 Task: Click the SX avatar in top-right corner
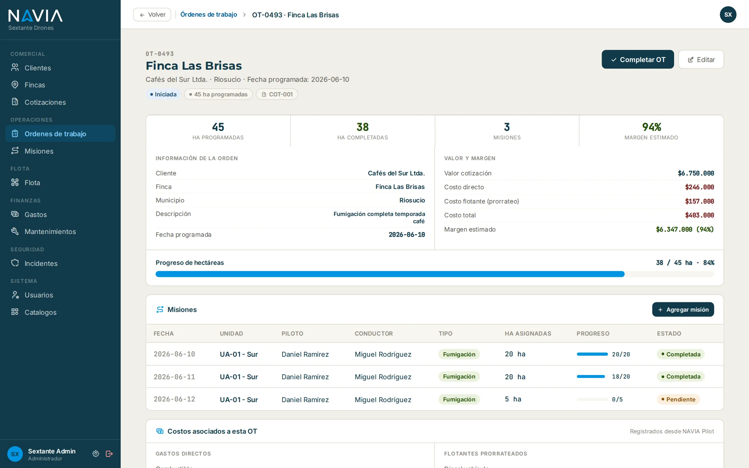click(728, 15)
